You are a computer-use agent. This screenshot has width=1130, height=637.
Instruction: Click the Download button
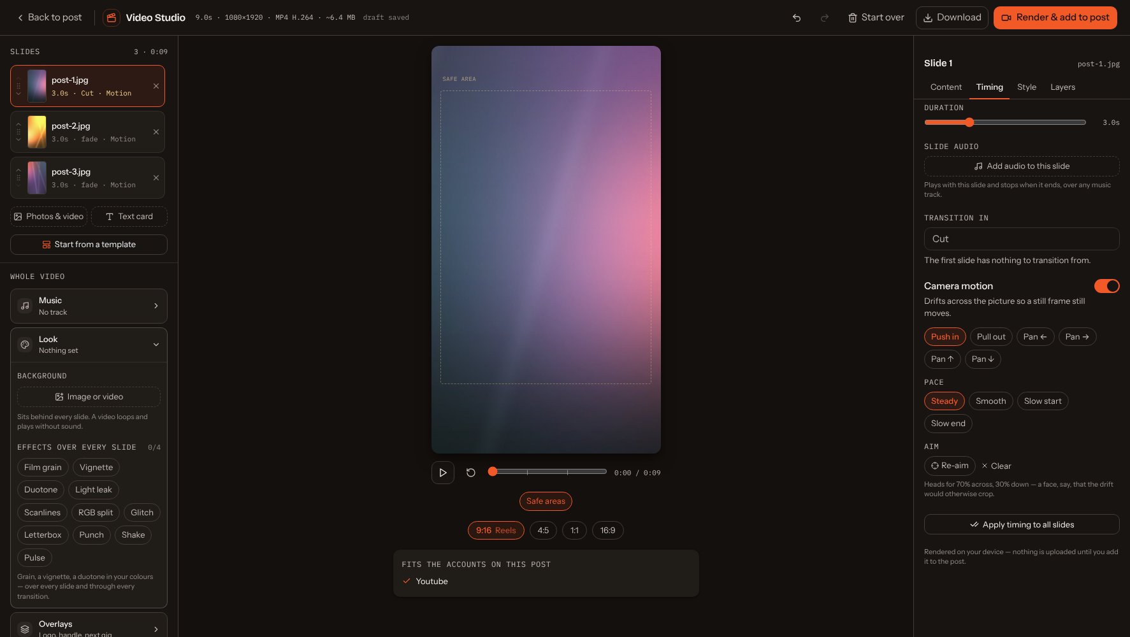tap(952, 18)
